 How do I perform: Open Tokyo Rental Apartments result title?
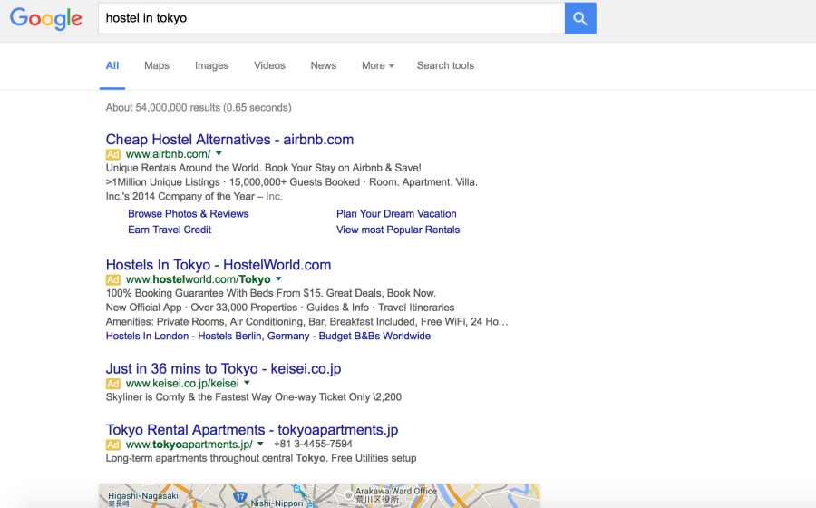tap(252, 430)
